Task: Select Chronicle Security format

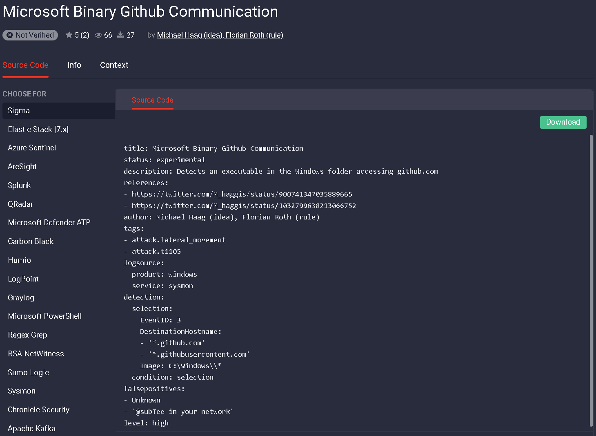Action: [58, 410]
